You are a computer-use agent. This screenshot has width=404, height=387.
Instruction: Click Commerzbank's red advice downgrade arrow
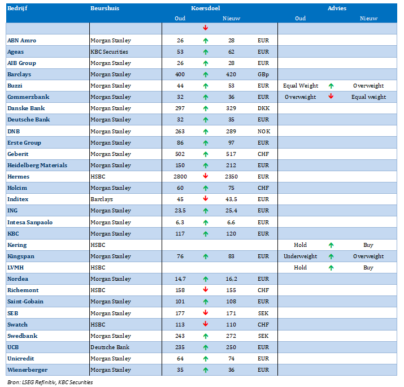click(x=331, y=97)
